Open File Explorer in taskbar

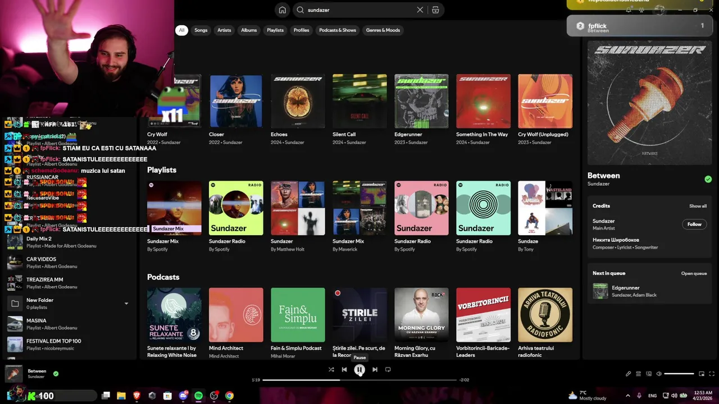(121, 396)
